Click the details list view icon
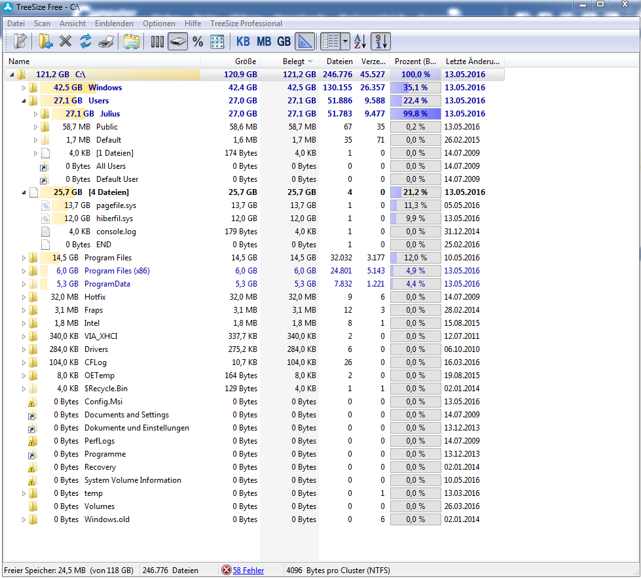641x579 pixels. point(331,42)
